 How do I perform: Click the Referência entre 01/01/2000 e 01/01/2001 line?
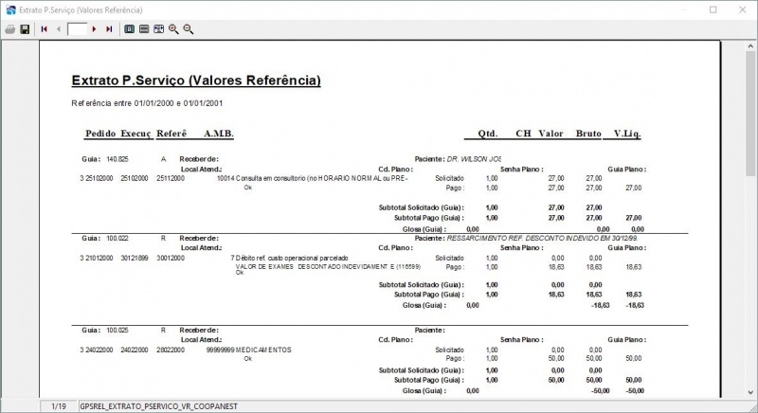pyautogui.click(x=147, y=103)
